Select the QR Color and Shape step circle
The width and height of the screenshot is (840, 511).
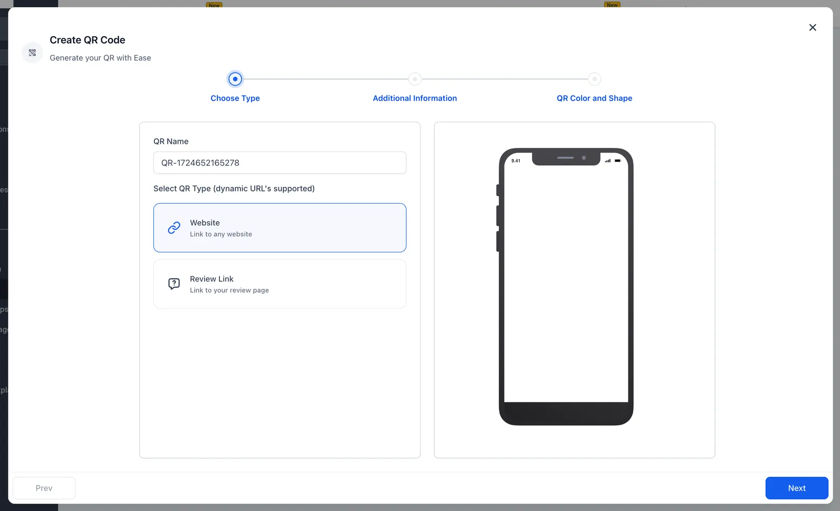[594, 79]
